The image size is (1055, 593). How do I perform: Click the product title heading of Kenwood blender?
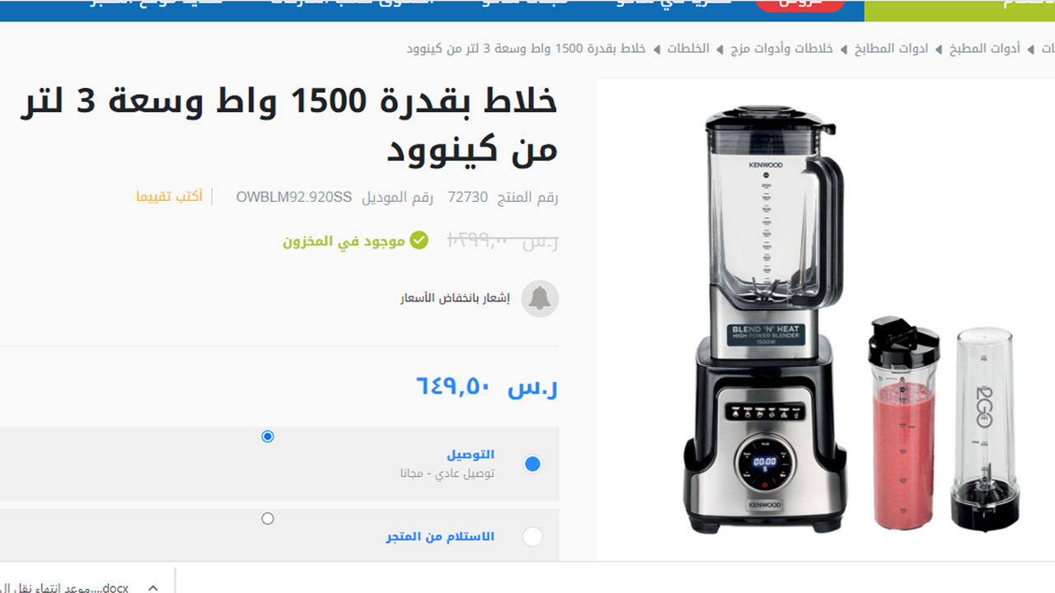[289, 127]
